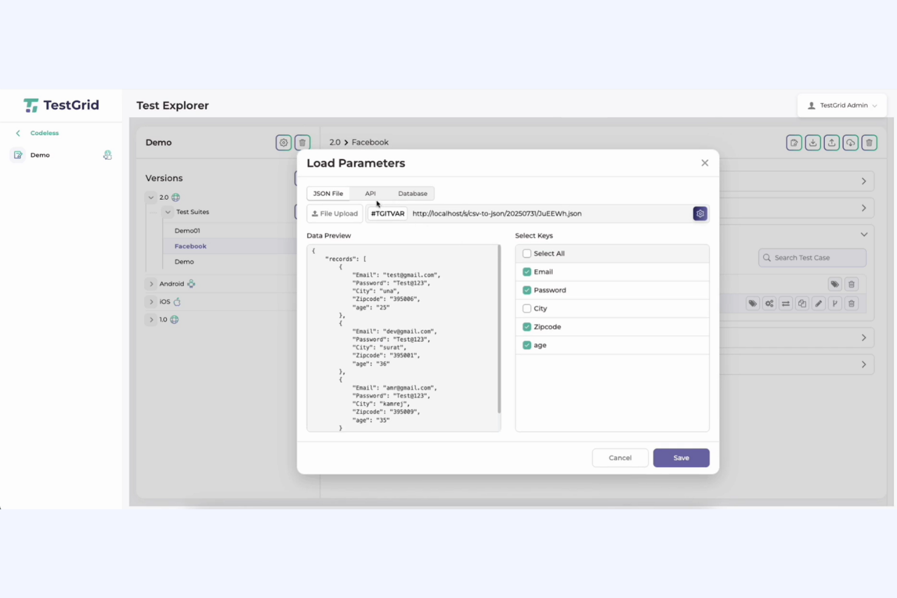Click the delete icon next to Demo settings
The width and height of the screenshot is (897, 598).
coord(302,142)
